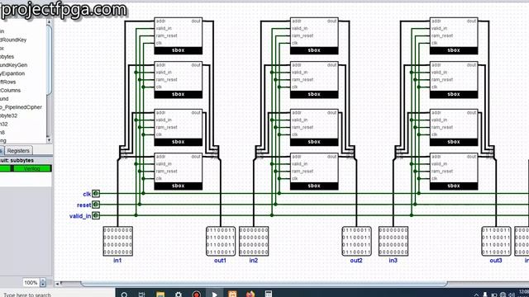The image size is (529, 297).
Task: Open Settings gear from the taskbar
Action: (x=179, y=295)
